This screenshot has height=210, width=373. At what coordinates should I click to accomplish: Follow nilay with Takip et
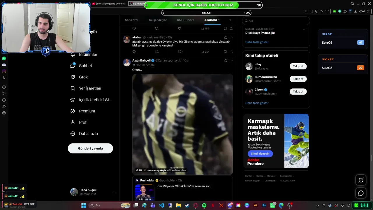point(298,66)
